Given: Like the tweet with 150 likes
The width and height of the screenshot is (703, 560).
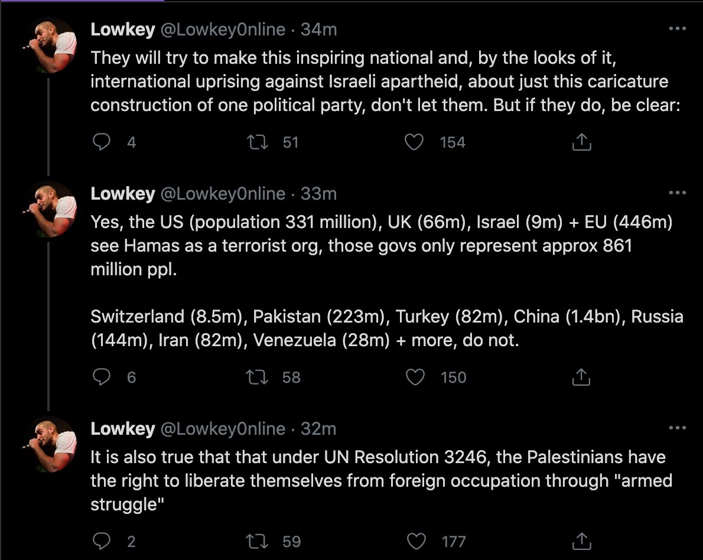Looking at the screenshot, I should [416, 377].
